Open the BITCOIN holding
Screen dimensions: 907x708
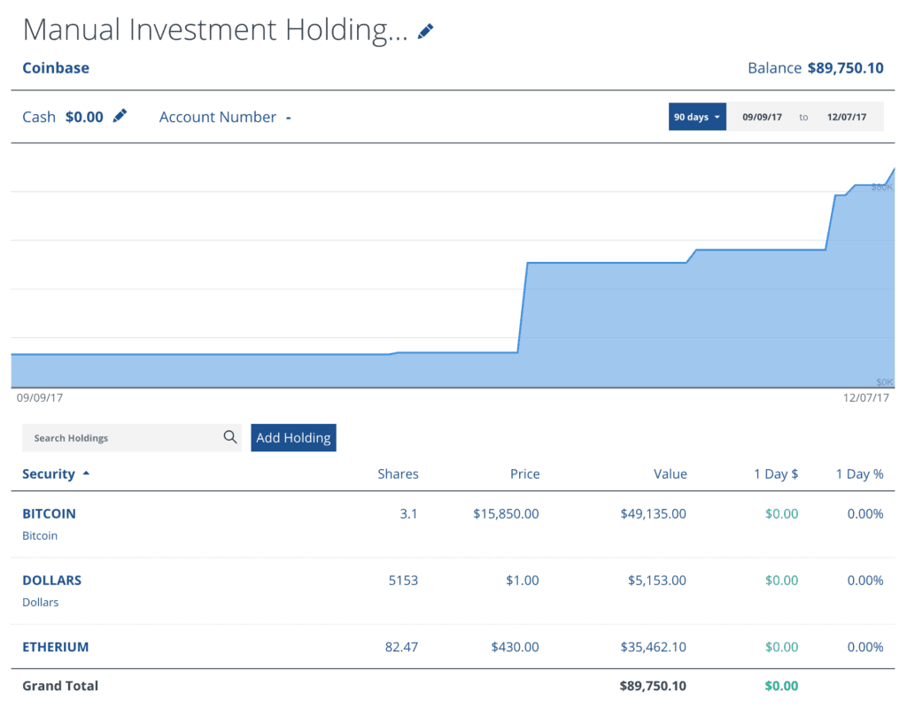49,513
